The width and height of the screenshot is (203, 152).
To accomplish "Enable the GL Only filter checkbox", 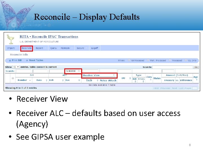I will [186, 60].
